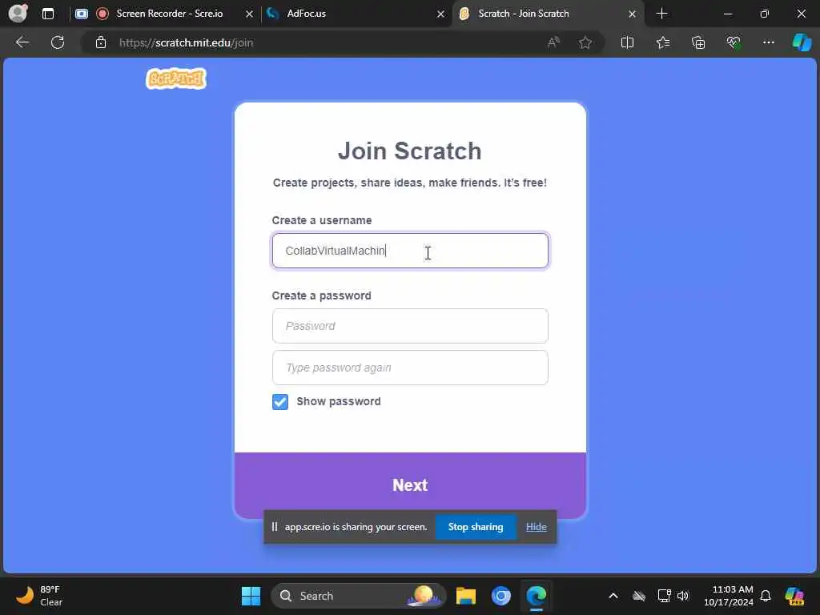Open the Windows Start menu
820x615 pixels.
[x=251, y=596]
